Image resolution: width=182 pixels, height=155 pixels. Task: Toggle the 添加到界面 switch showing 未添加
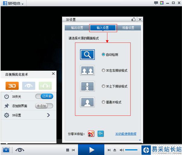(44, 106)
